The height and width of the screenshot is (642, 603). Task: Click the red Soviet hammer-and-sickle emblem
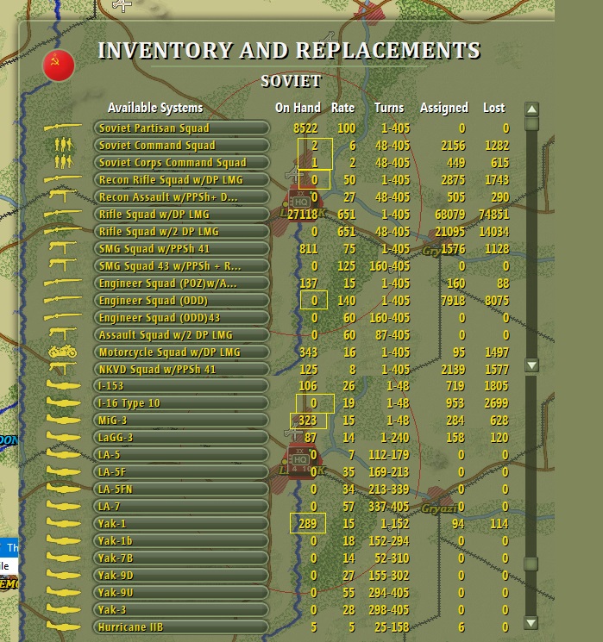click(x=59, y=65)
